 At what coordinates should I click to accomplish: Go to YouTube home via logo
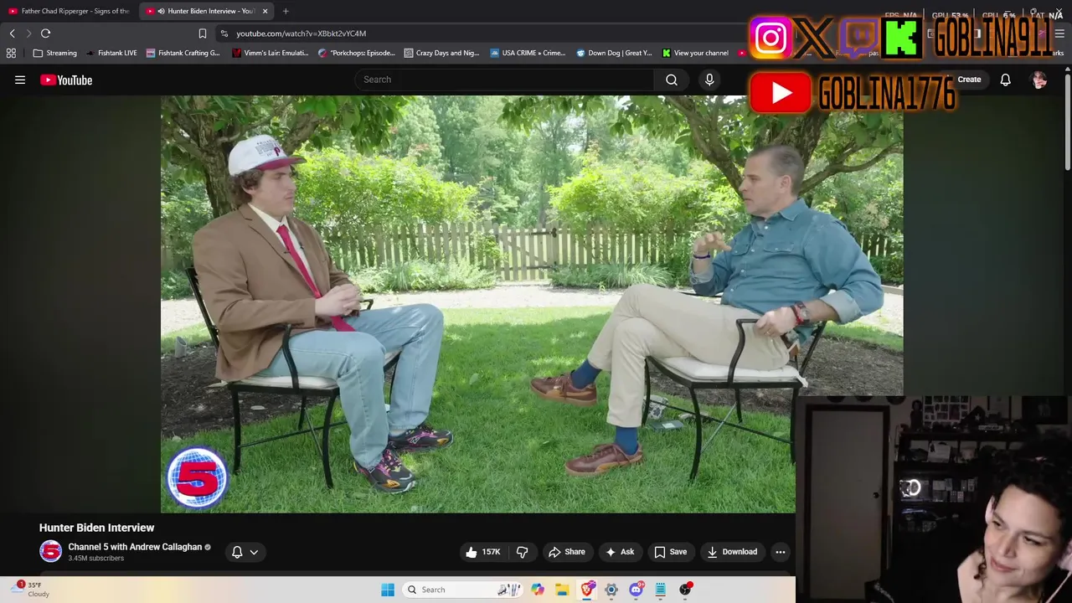(x=66, y=80)
